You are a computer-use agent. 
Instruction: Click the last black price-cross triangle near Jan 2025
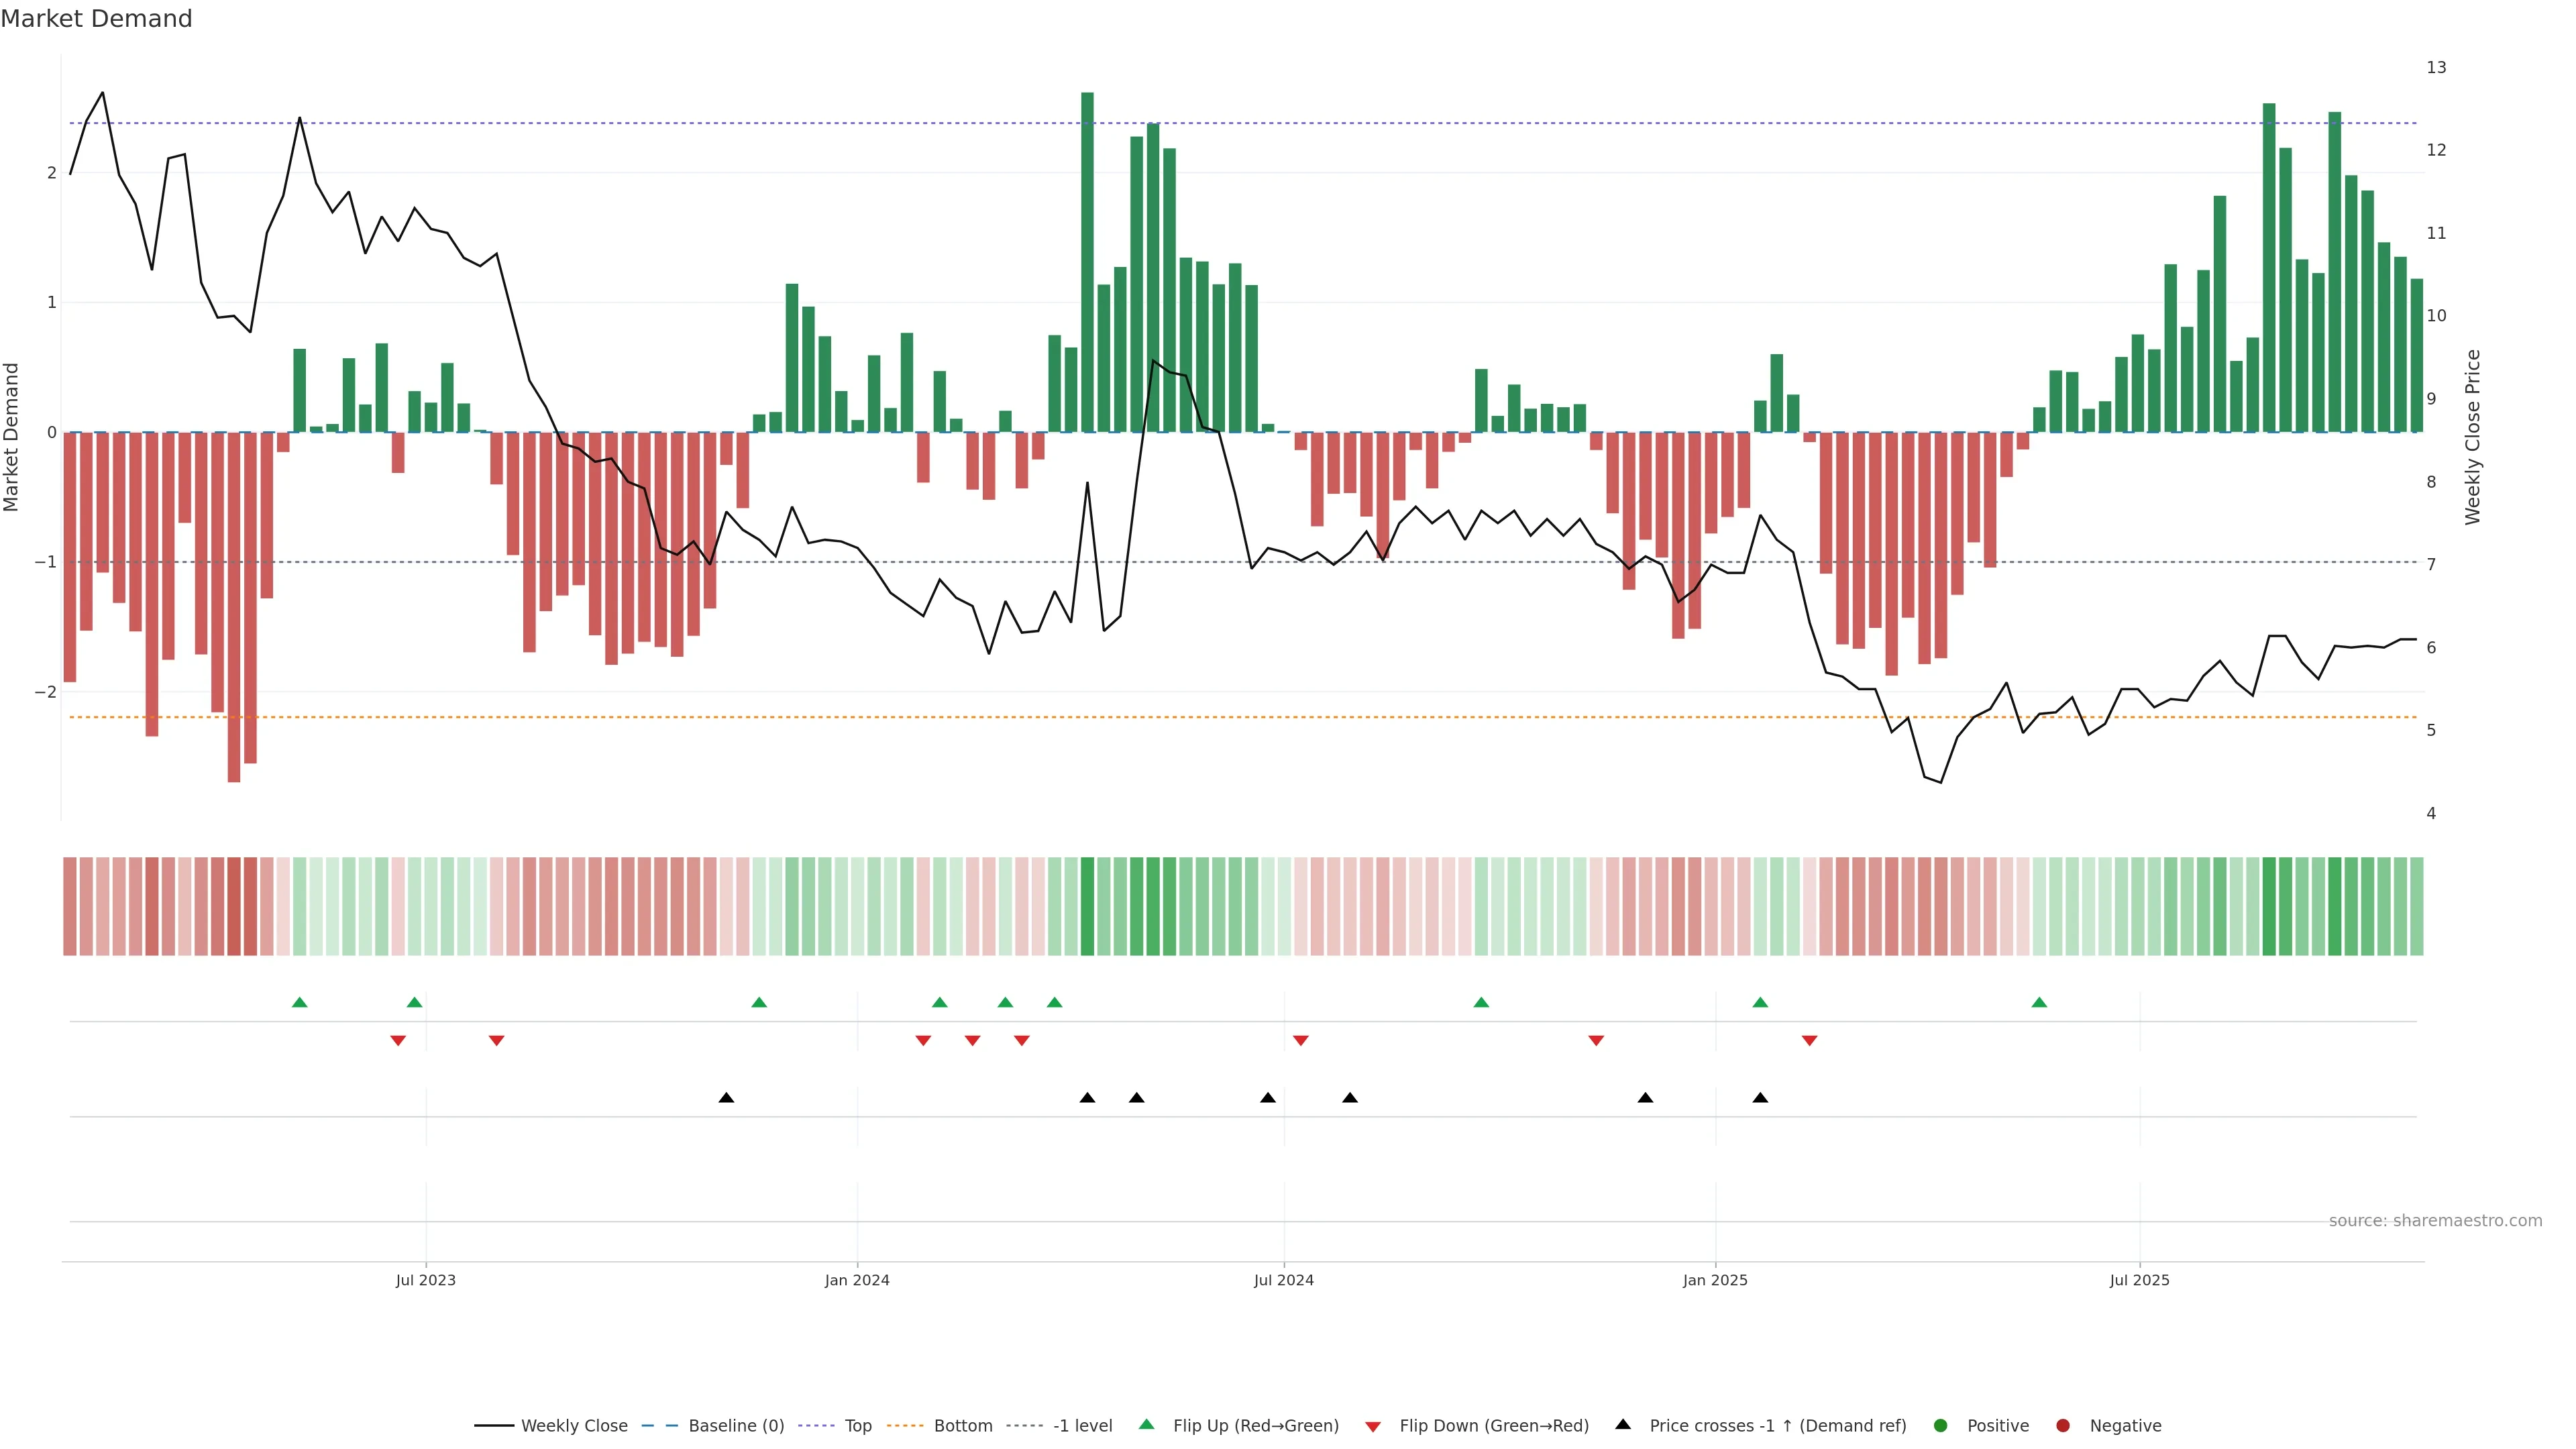[1760, 1098]
